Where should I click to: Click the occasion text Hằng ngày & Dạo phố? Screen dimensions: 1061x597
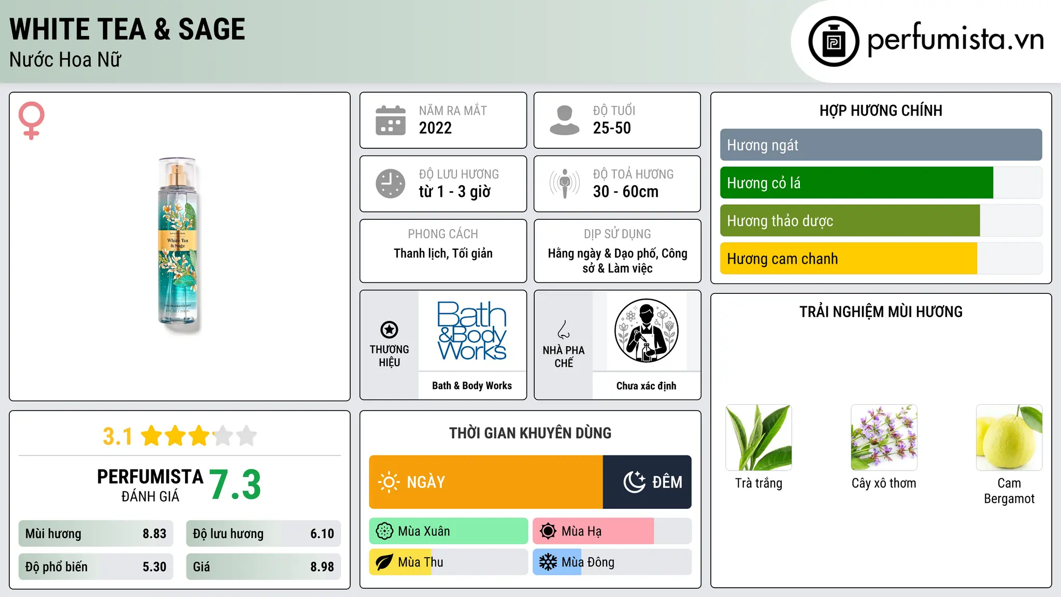(x=603, y=253)
